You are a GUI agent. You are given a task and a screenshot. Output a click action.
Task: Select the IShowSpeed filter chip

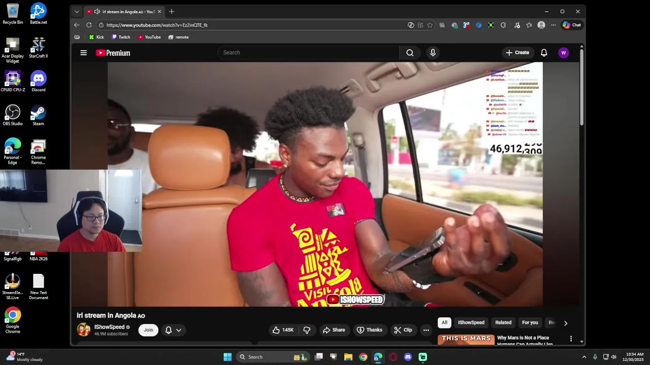471,322
